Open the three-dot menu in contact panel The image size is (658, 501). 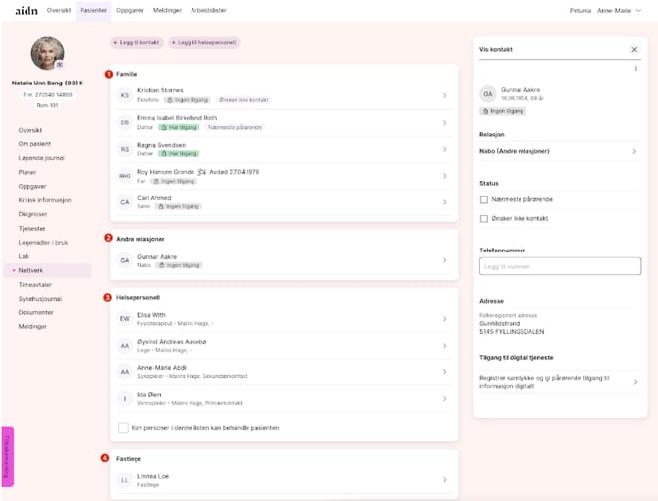tap(634, 69)
